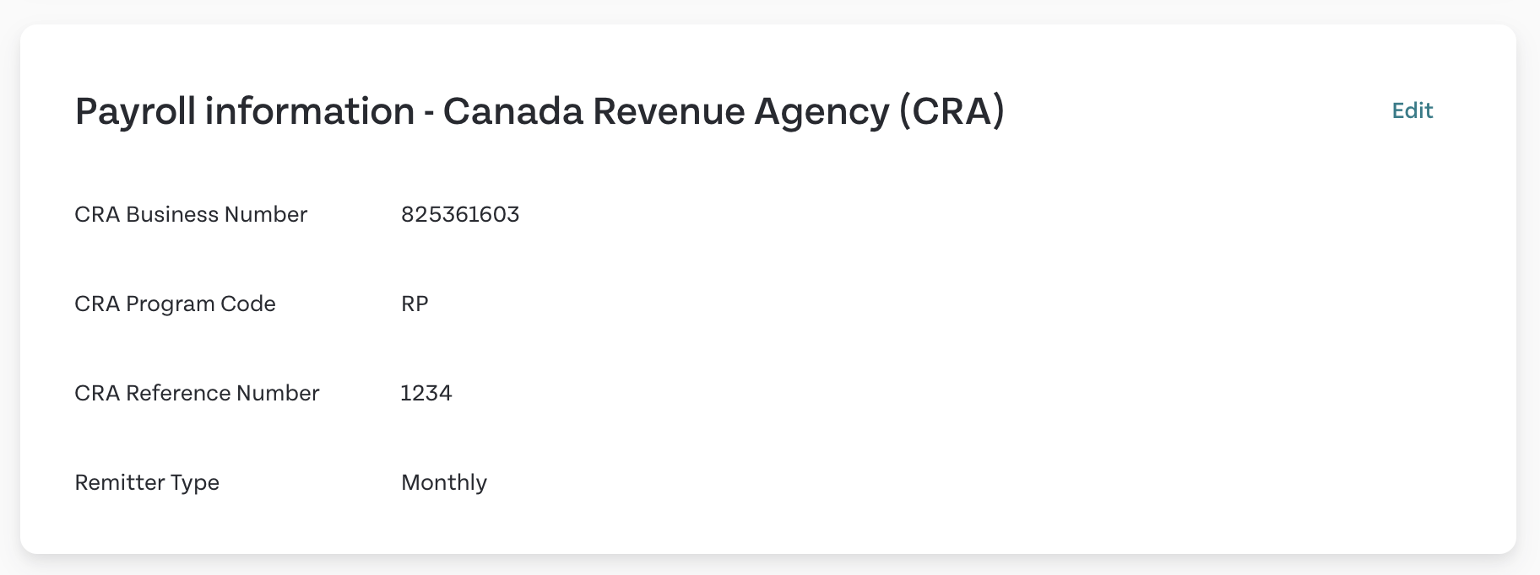Click the CRA Reference Number label
The height and width of the screenshot is (575, 1540).
point(197,393)
